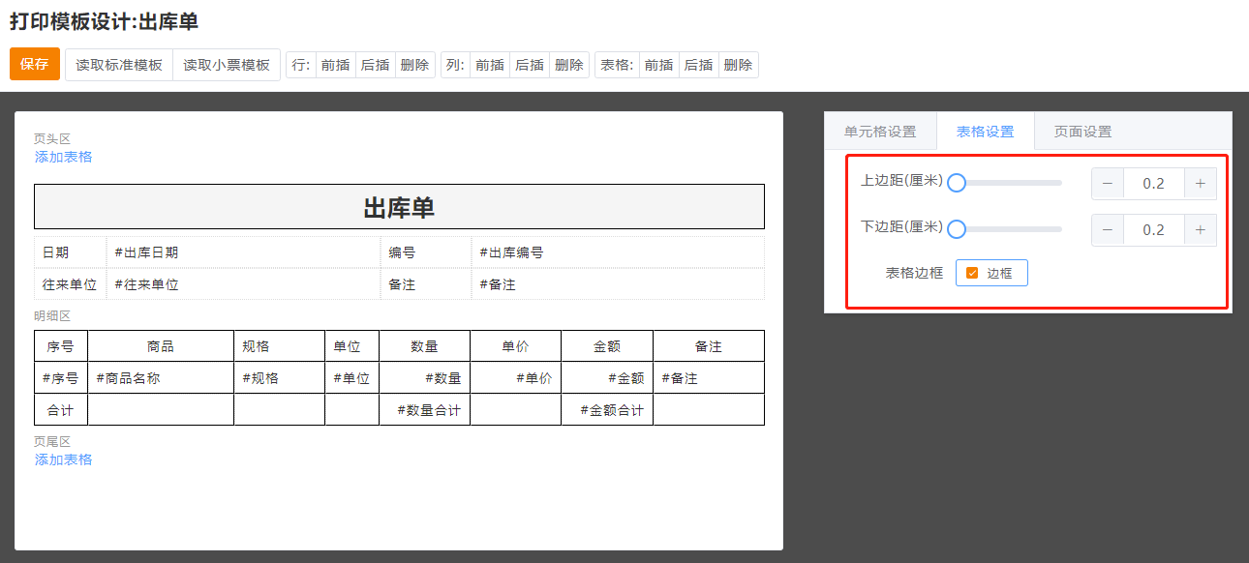The image size is (1249, 563).
Task: Open the 页面设置 tab
Action: click(1082, 132)
